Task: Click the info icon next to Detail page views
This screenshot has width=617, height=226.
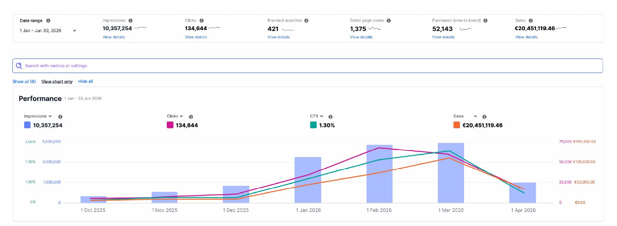Action: tap(389, 20)
